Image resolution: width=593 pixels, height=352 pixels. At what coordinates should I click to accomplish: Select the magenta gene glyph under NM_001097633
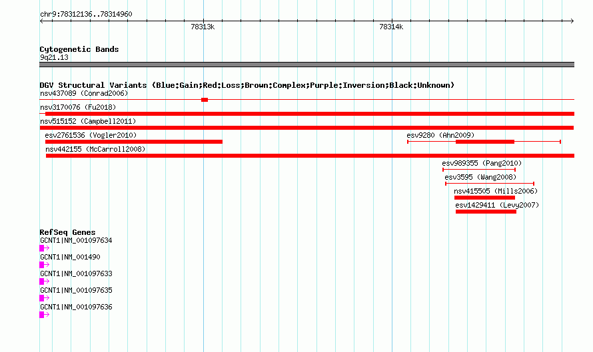click(x=44, y=281)
